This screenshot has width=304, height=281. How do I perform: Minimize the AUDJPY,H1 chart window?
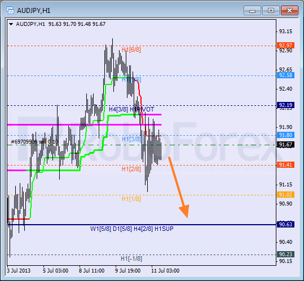(x=252, y=11)
